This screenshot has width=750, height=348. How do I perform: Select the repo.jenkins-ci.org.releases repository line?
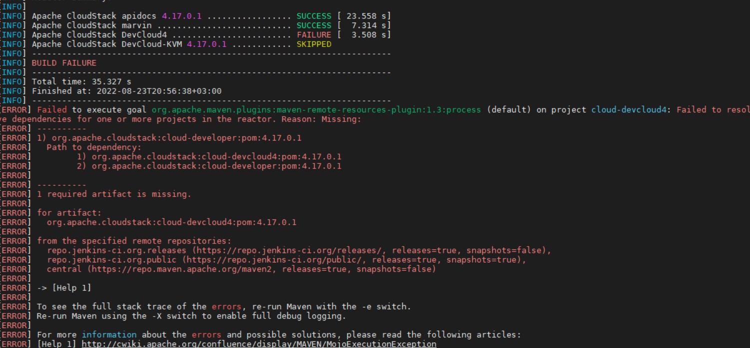(x=299, y=250)
